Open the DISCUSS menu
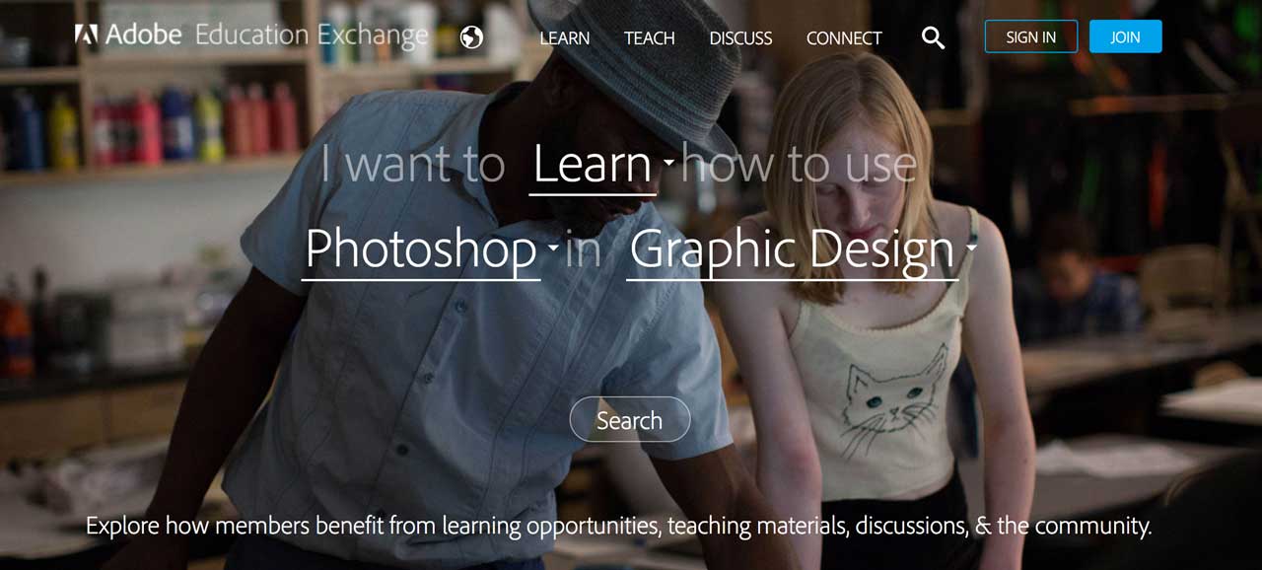Viewport: 1262px width, 570px height. click(741, 38)
